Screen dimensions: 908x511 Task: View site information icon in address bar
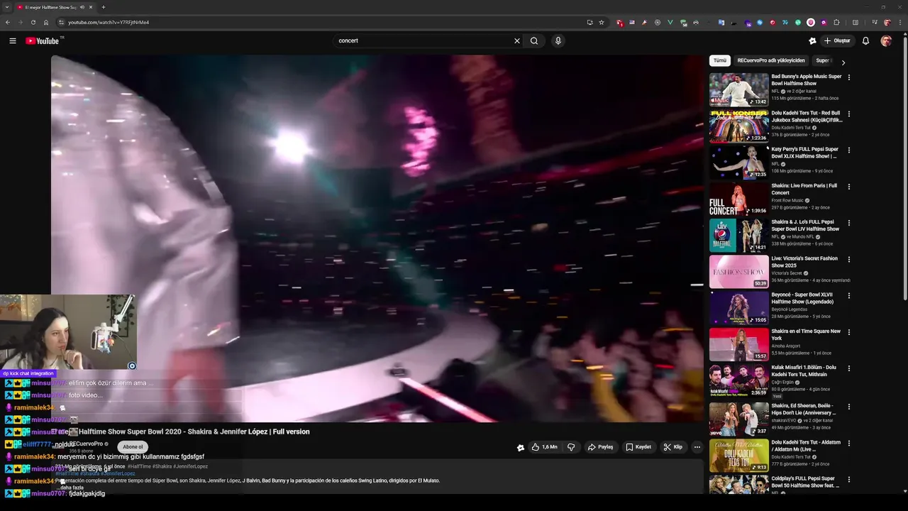[x=62, y=22]
